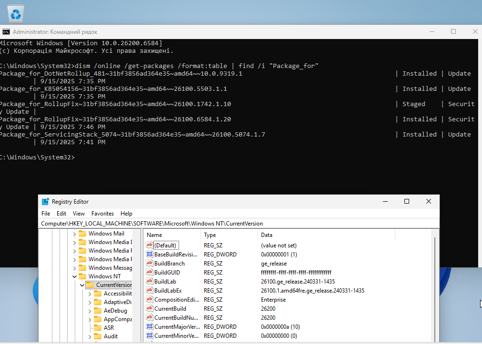Open the File menu in Registry Editor
This screenshot has width=482, height=344.
pyautogui.click(x=46, y=214)
